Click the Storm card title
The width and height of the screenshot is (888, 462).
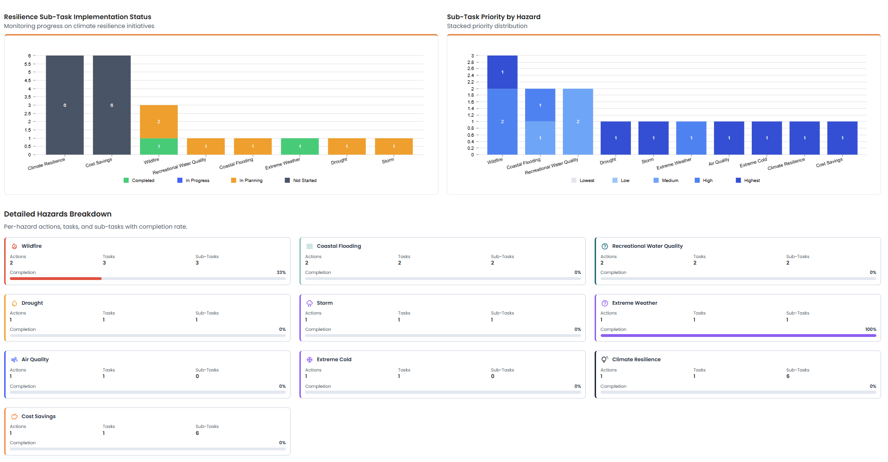(325, 303)
